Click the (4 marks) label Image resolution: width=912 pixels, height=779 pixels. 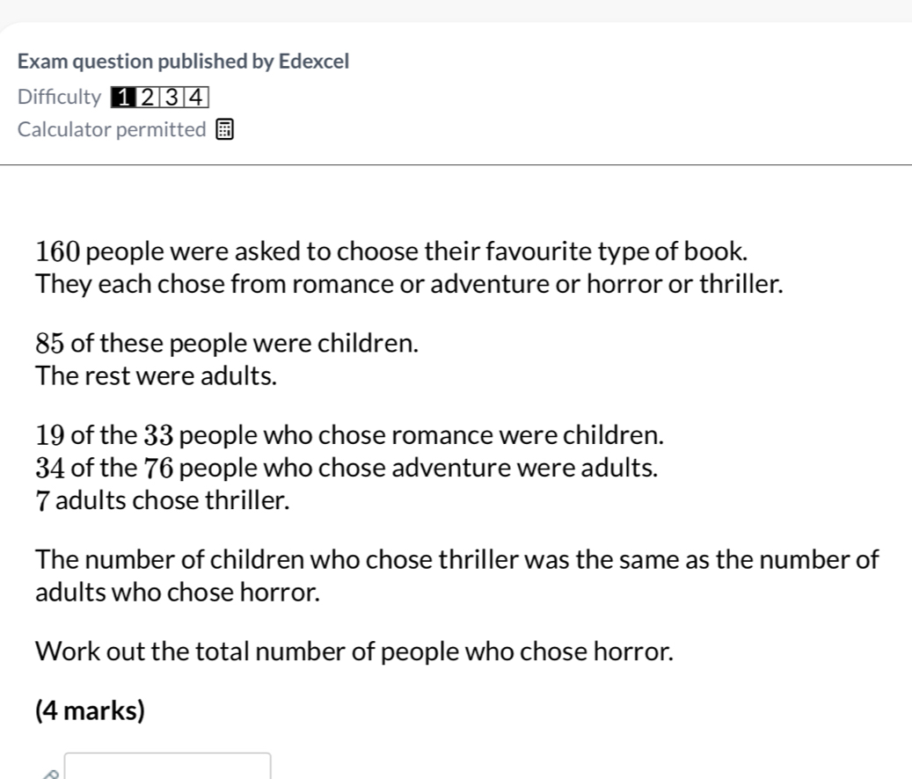(90, 710)
